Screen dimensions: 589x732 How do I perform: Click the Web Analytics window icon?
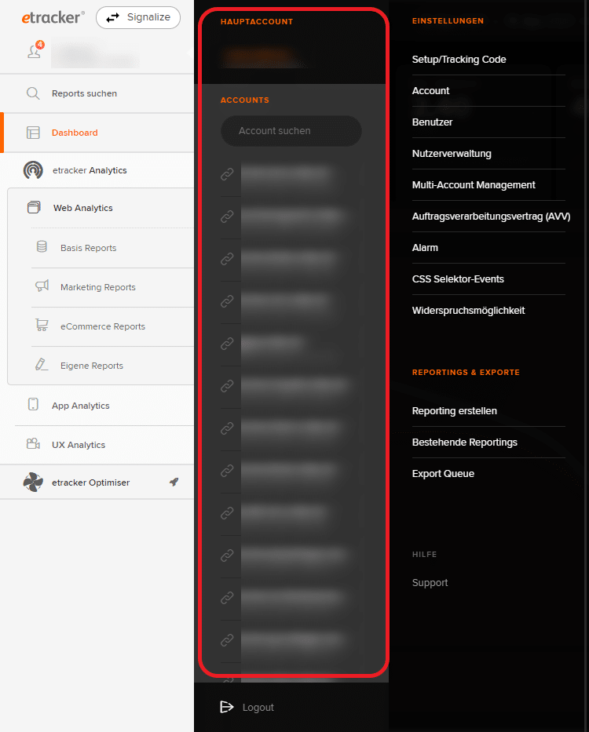click(x=34, y=207)
